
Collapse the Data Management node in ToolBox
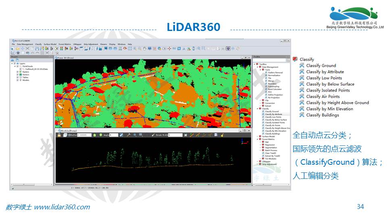(x=258, y=67)
